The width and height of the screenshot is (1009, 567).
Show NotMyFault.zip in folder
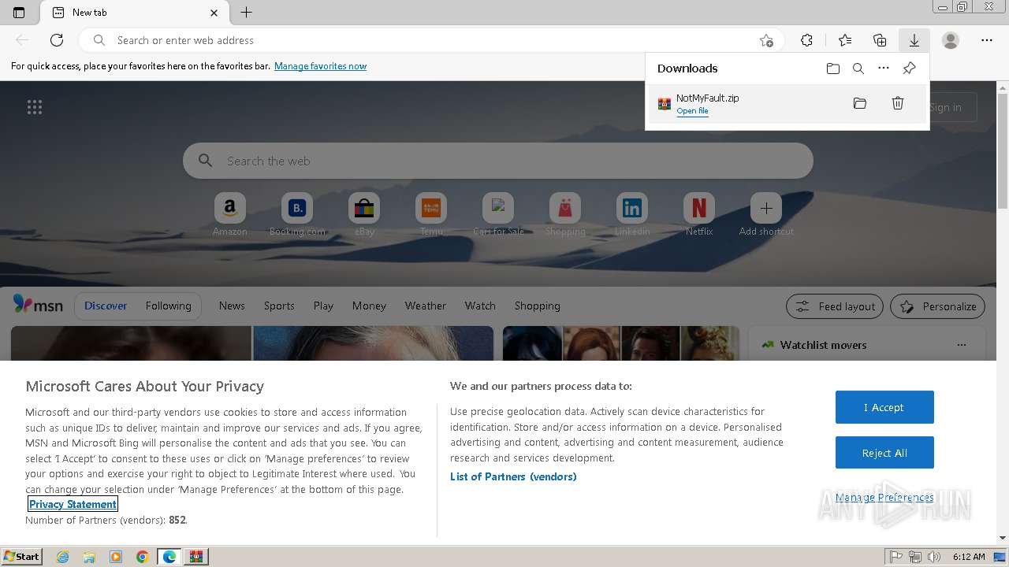(860, 103)
